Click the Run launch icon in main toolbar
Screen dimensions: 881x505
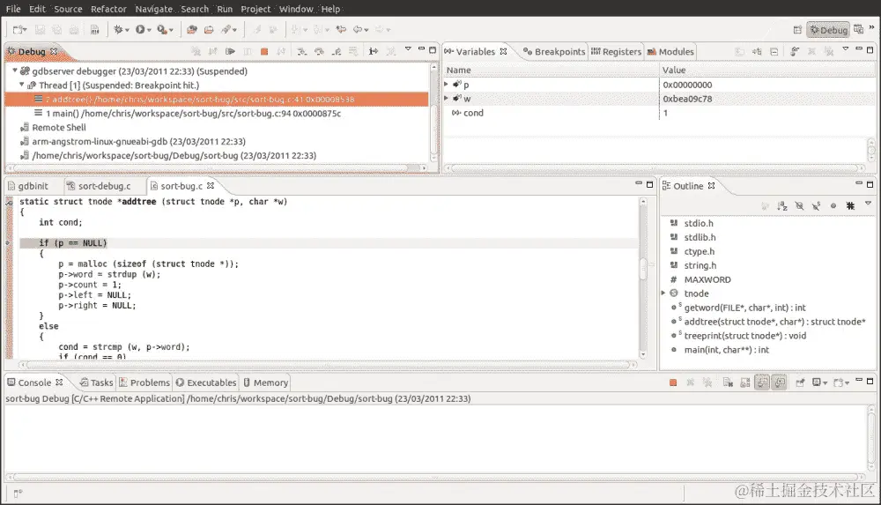[140, 30]
